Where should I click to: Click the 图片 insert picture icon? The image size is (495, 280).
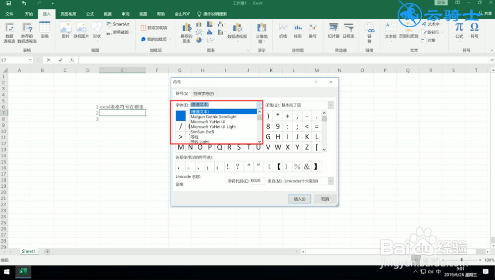tap(65, 30)
